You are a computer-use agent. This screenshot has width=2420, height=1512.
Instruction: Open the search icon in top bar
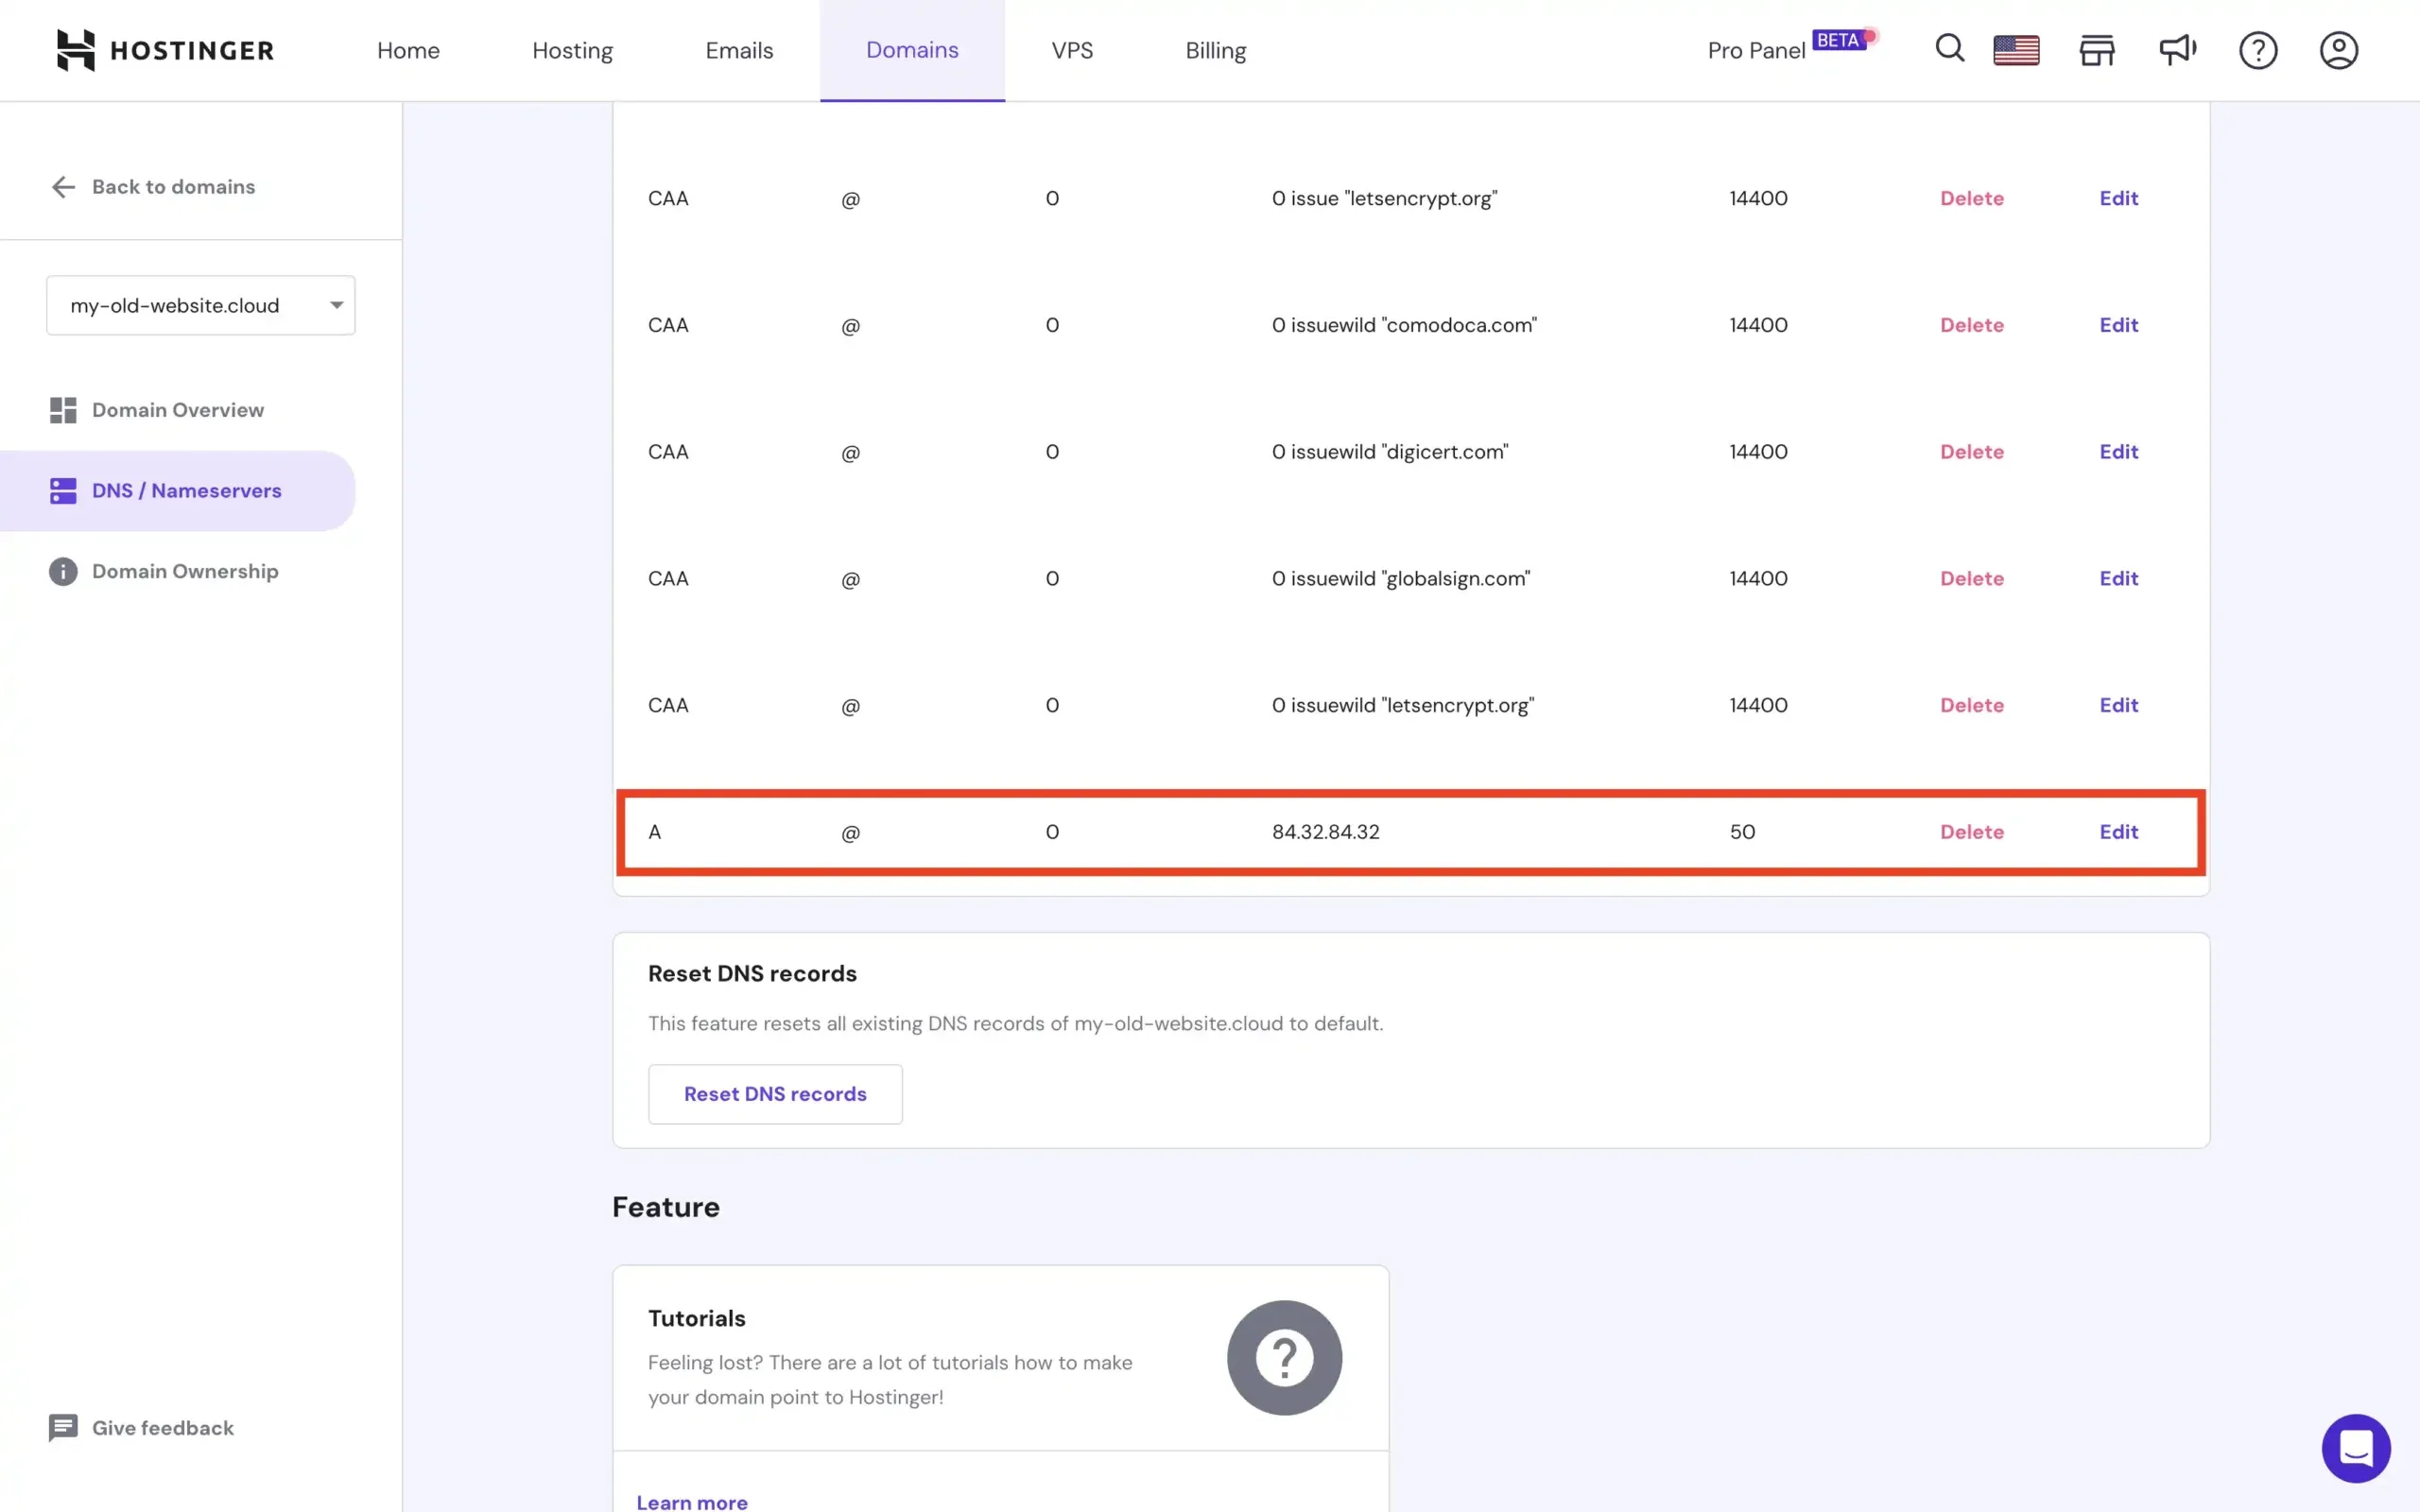1948,49
